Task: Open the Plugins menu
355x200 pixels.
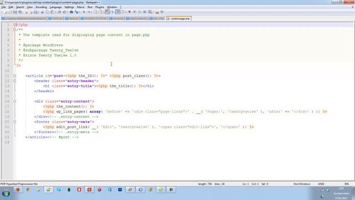Action: tap(100, 7)
